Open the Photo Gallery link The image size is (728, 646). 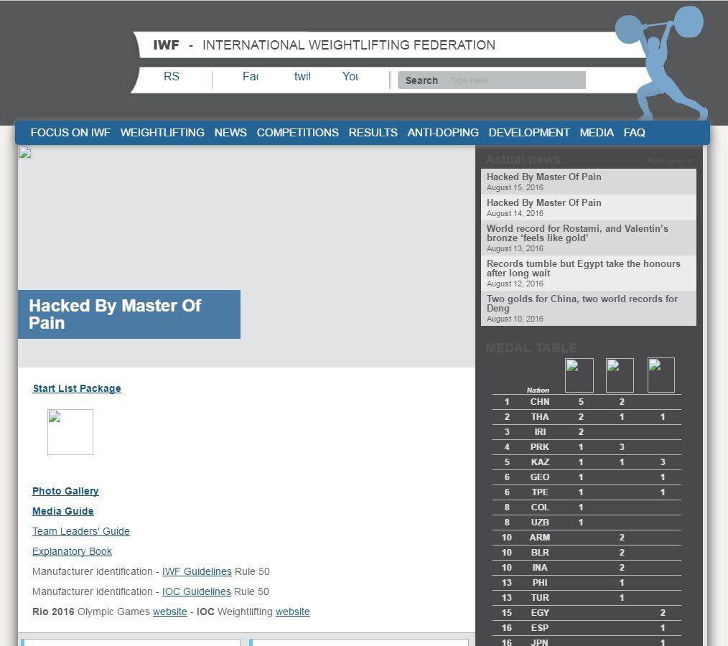[x=65, y=492]
